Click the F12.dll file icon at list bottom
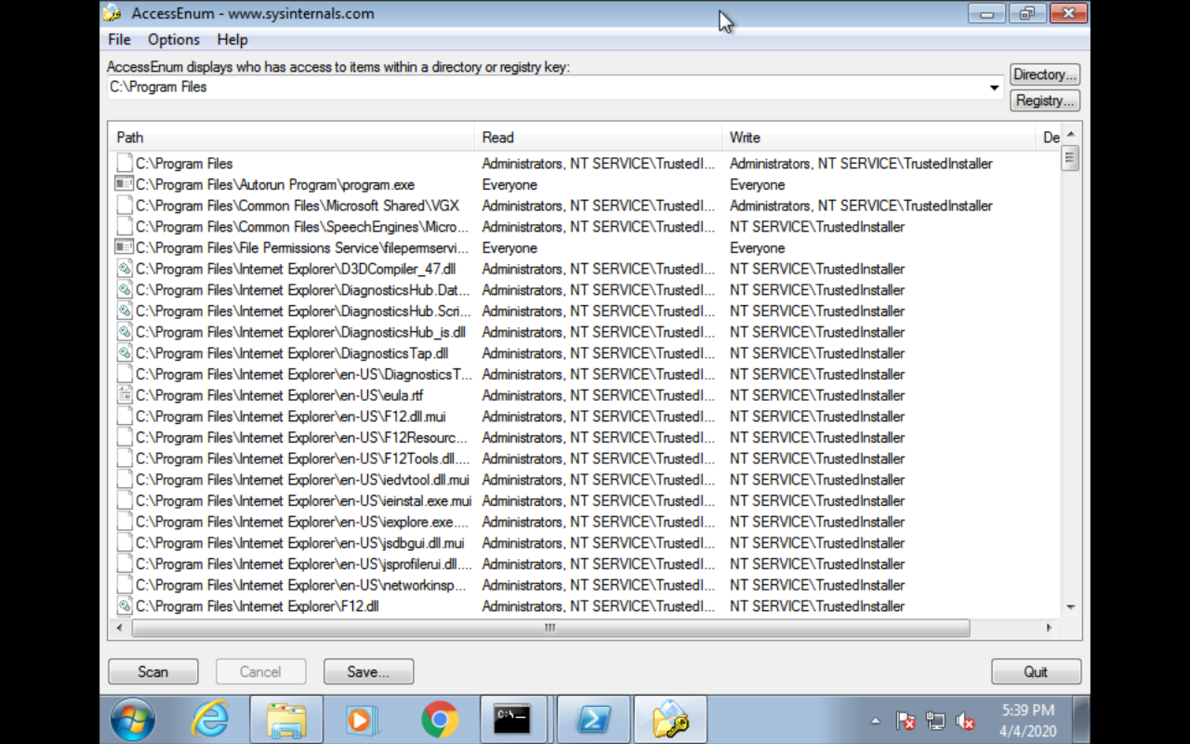Screen dimensions: 1190x744 coord(125,605)
